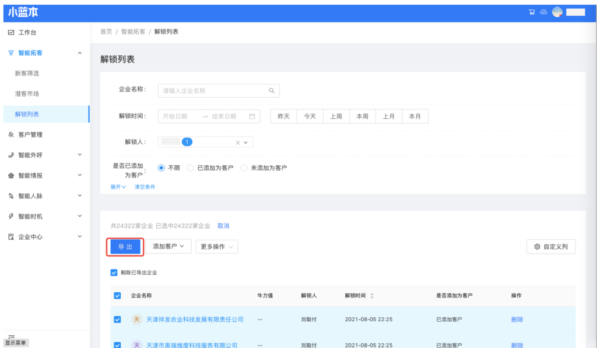Uncheck the 剔除已导出企业 checkbox

coord(114,272)
